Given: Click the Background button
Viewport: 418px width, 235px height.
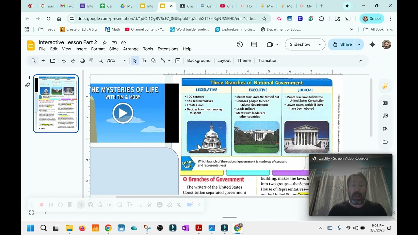Looking at the screenshot, I should coord(199,61).
